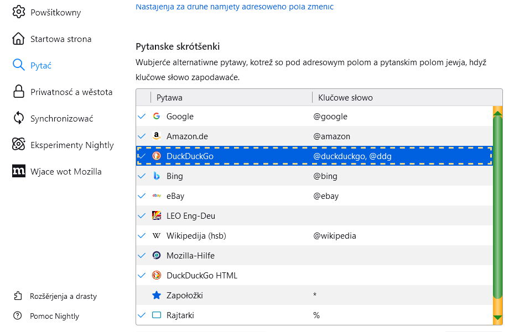Click the Google search engine icon

[157, 117]
